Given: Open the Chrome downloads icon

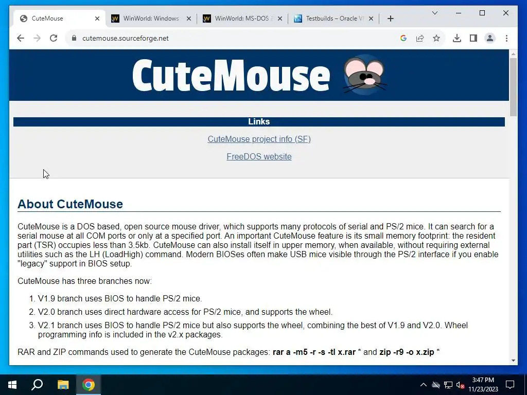Looking at the screenshot, I should click(x=457, y=38).
